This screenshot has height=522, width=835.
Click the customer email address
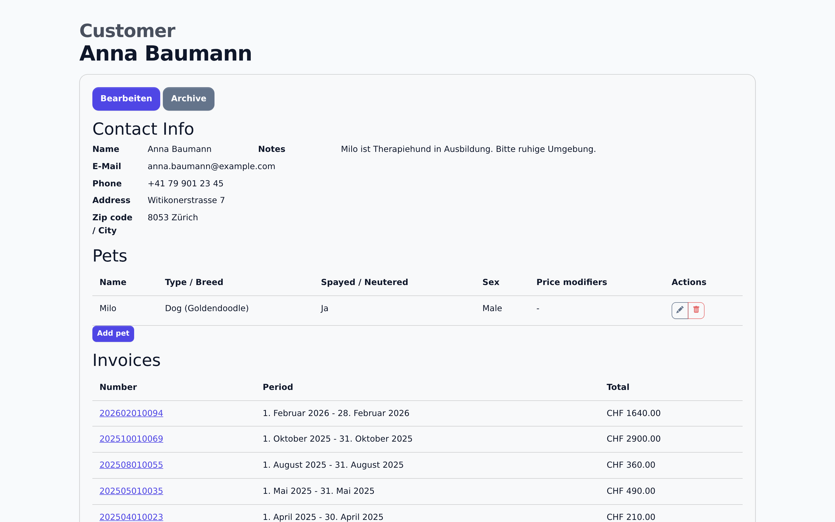tap(211, 167)
